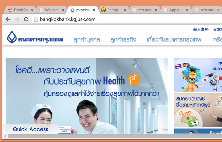Switch to the Apple tab

point(174,10)
